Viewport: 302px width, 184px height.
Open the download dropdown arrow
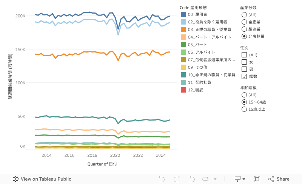coord(244,179)
